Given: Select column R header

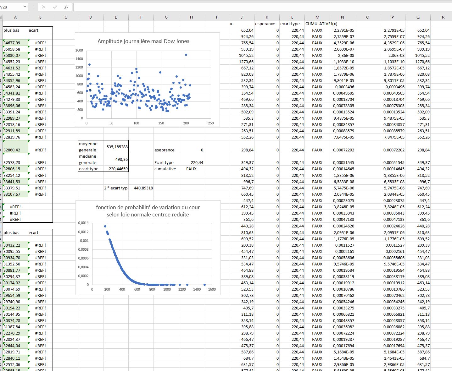Looking at the screenshot, I should [443, 17].
